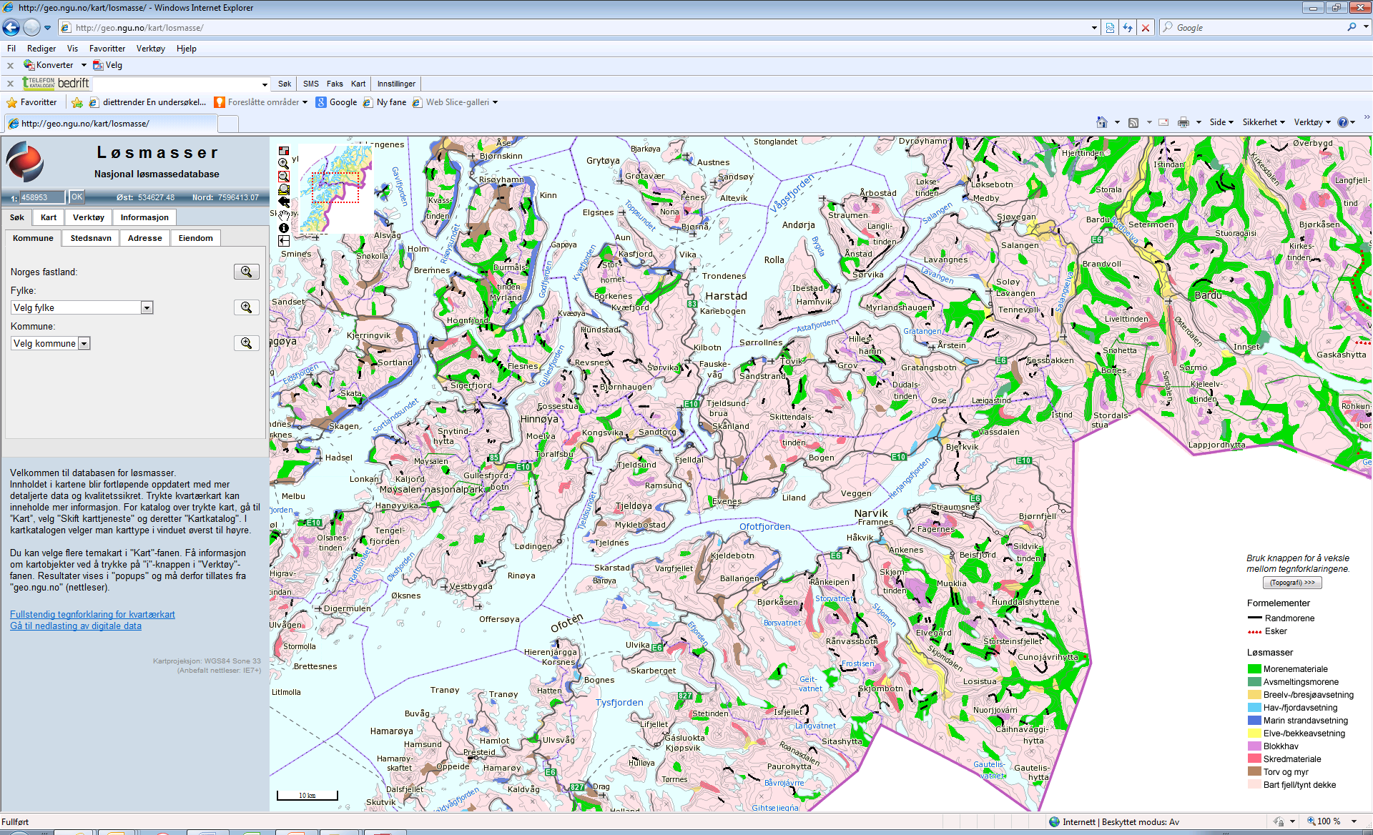Open the Fil menu

pyautogui.click(x=11, y=49)
